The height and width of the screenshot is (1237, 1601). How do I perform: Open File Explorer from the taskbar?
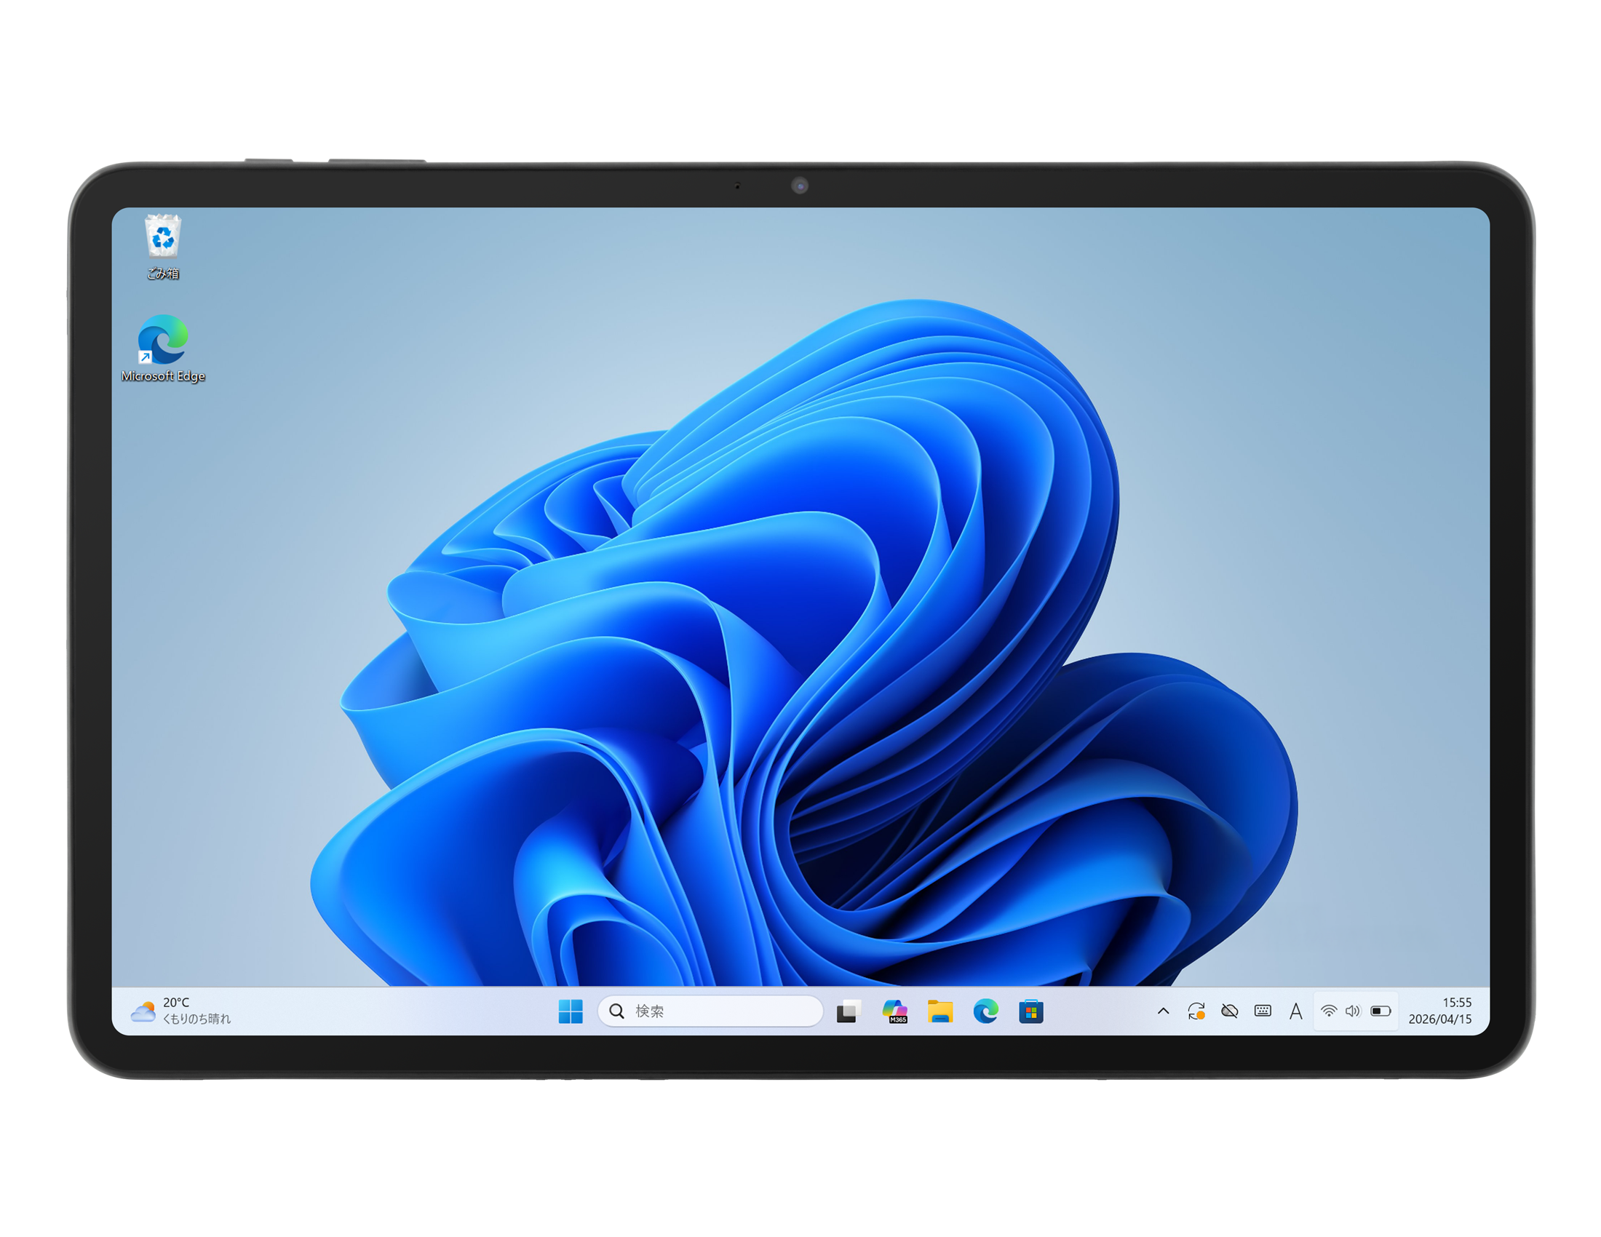[x=939, y=1011]
